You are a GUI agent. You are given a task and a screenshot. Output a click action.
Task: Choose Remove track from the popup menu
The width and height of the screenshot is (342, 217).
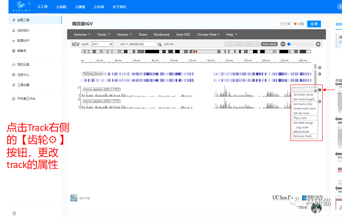click(302, 136)
